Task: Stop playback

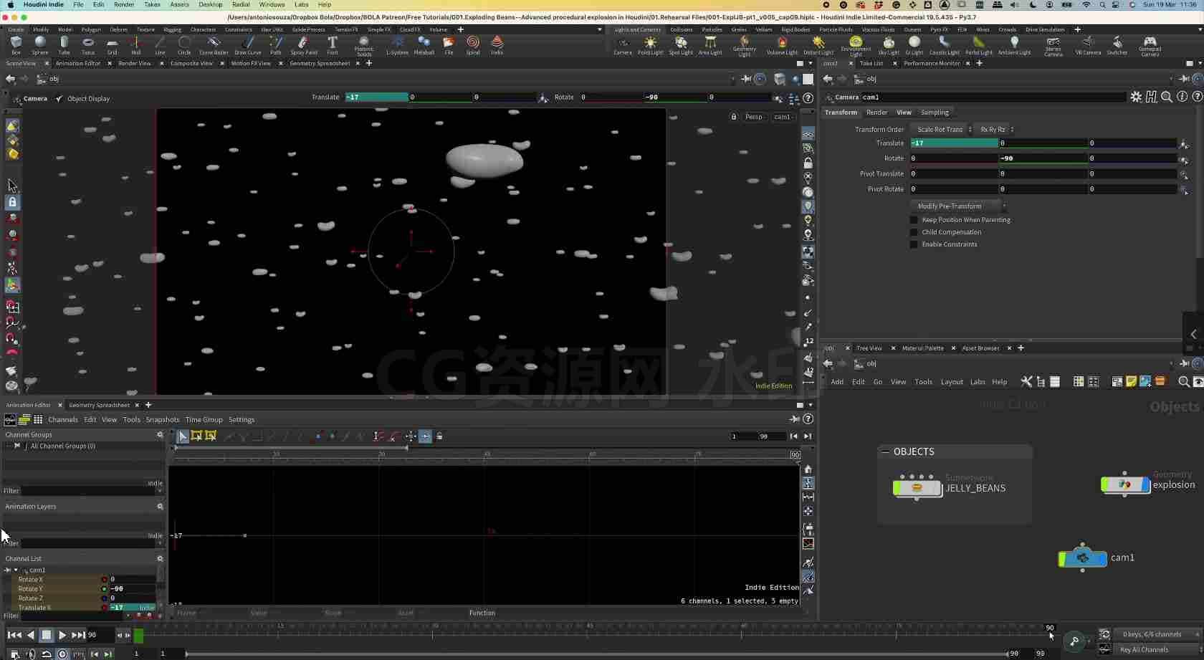Action: click(46, 635)
